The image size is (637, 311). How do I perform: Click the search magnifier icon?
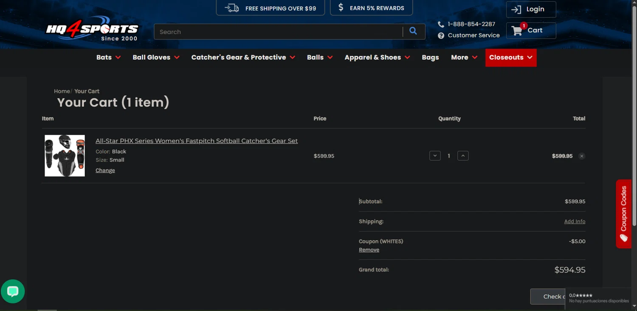[x=413, y=31]
